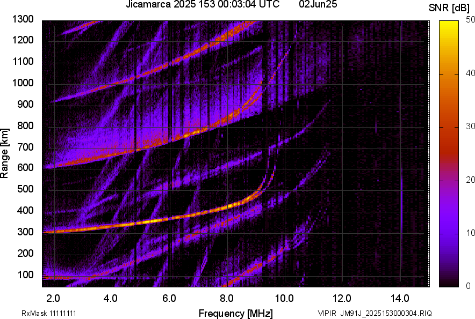Click the colorbar tick label '10'
475x319 pixels.
471,233
